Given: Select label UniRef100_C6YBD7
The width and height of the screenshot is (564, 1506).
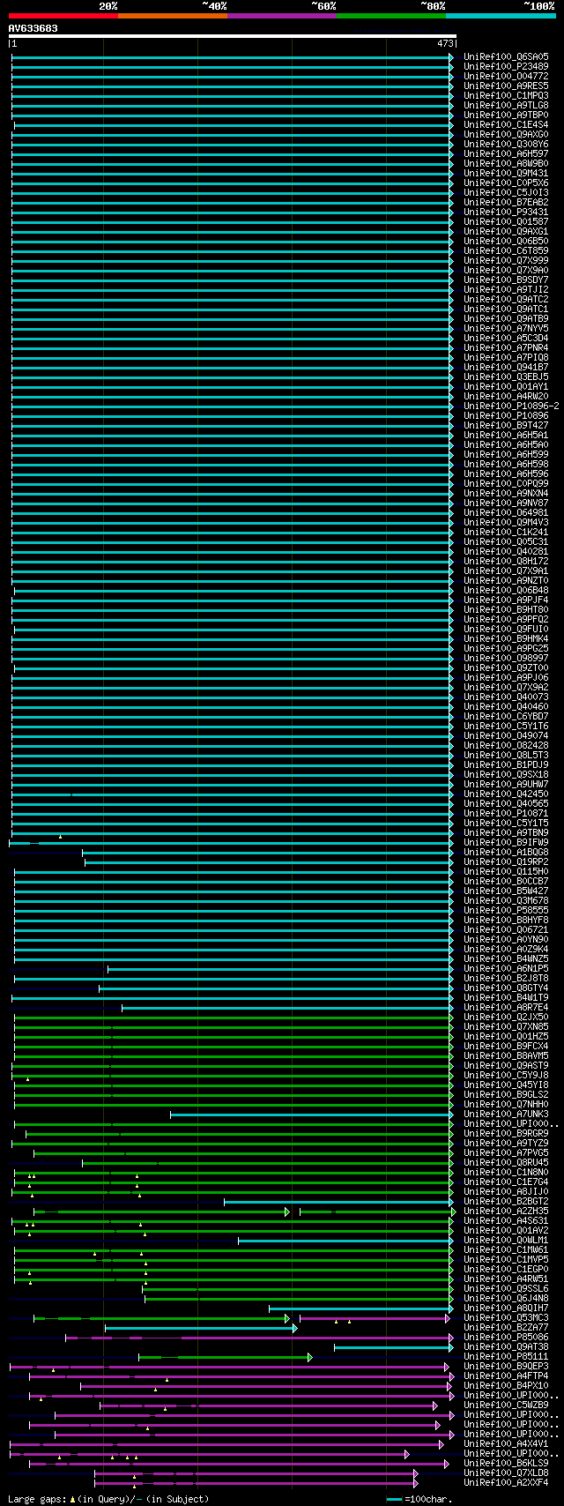Looking at the screenshot, I should [x=506, y=716].
